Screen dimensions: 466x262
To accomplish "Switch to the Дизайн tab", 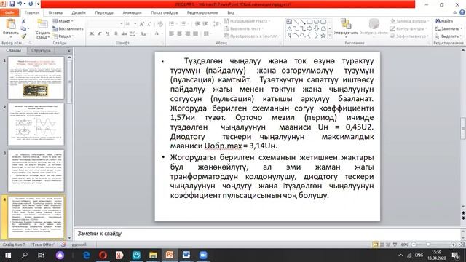I will coord(79,12).
